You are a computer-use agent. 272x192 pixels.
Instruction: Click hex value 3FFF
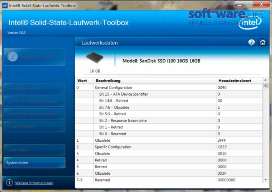pyautogui.click(x=222, y=140)
